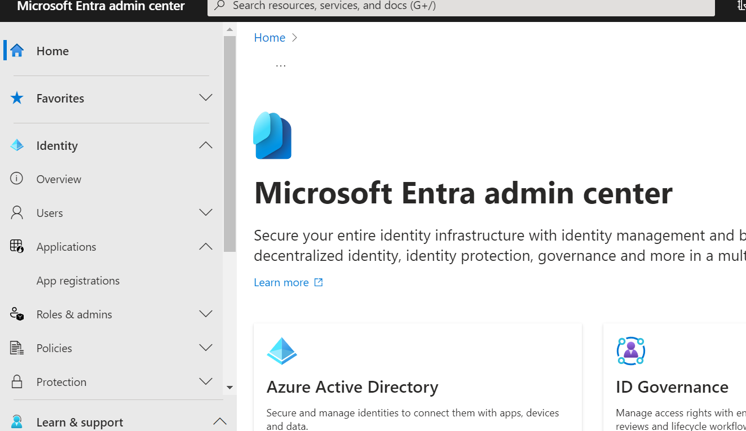Click the Protection padlock icon
This screenshot has height=431, width=746.
tap(17, 381)
